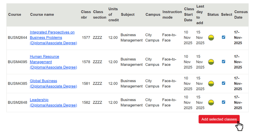Toggle the Select checkbox for Human Resource Management
The width and height of the screenshot is (255, 135).
223,61
